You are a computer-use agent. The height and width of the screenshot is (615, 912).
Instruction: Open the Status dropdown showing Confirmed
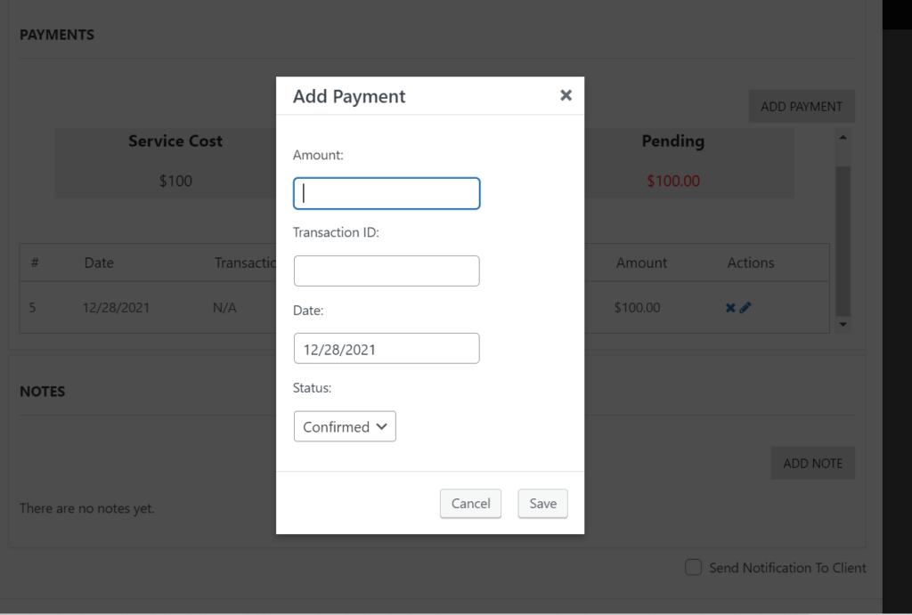[x=345, y=426]
